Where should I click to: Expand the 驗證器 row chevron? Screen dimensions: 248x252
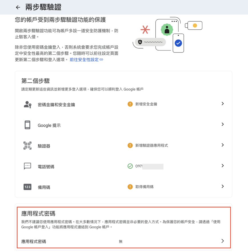coord(223,145)
